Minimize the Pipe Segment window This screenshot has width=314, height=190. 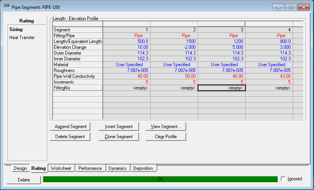pos(278,7)
